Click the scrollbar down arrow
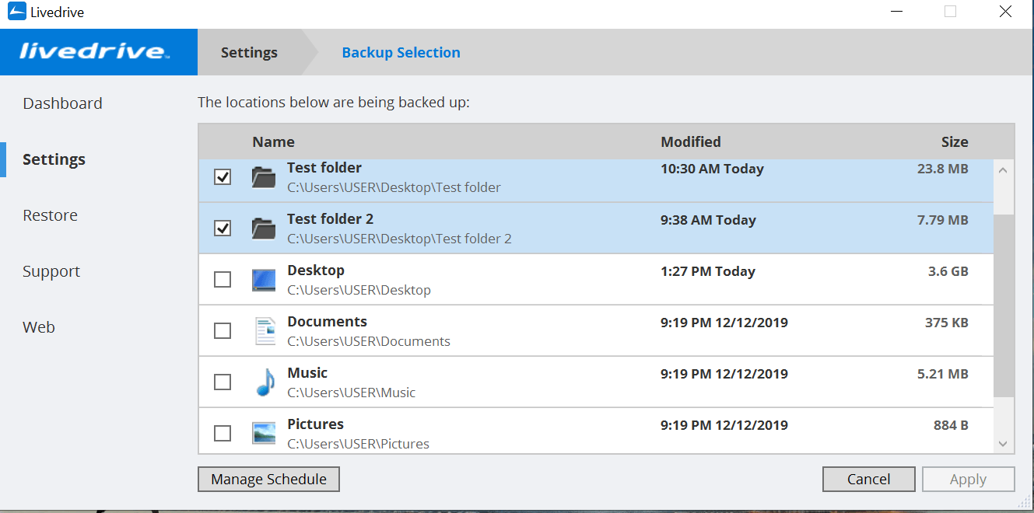This screenshot has width=1034, height=513. [1003, 442]
